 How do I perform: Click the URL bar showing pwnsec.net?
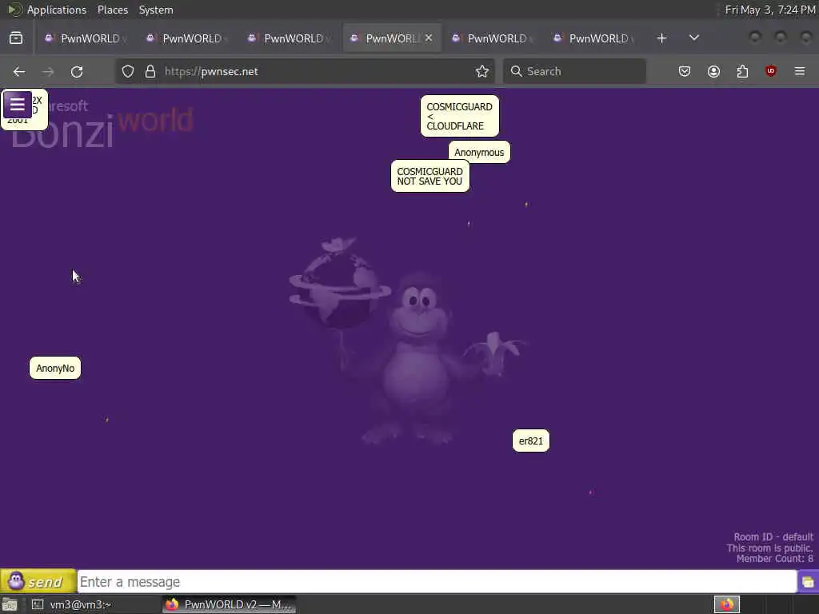(305, 71)
